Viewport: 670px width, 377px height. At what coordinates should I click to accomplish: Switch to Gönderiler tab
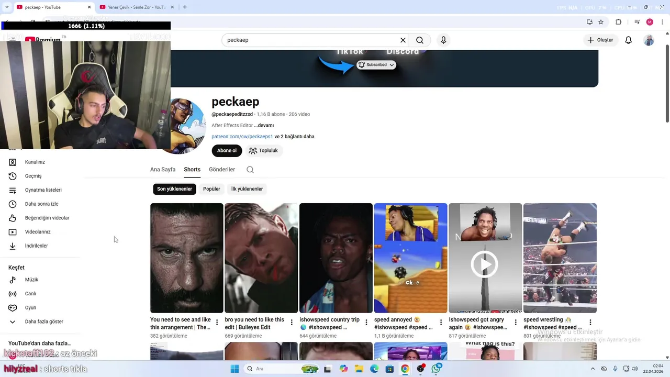click(x=222, y=170)
